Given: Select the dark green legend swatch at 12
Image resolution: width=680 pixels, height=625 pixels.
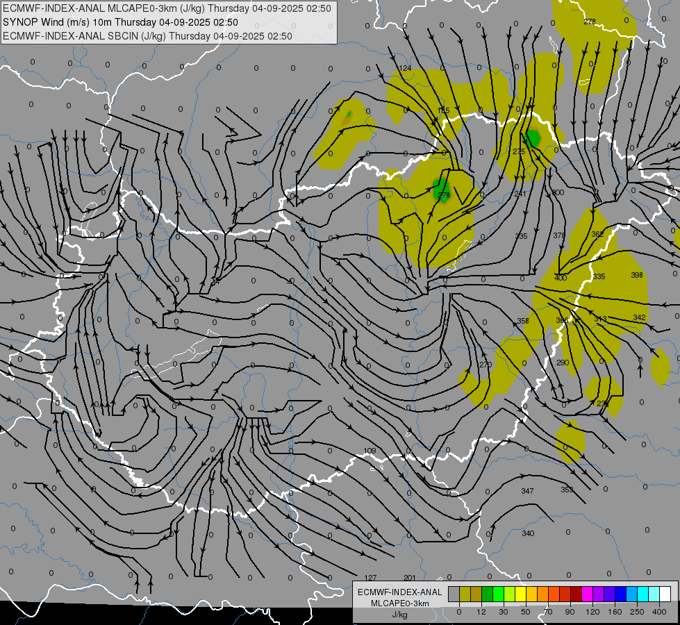Looking at the screenshot, I should click(487, 594).
